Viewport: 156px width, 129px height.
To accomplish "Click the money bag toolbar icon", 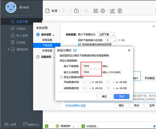I will (x=120, y=11).
